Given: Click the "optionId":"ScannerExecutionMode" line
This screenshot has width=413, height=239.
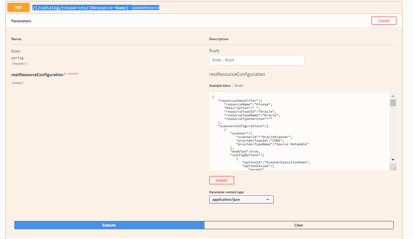Looking at the screenshot, I should point(276,162).
